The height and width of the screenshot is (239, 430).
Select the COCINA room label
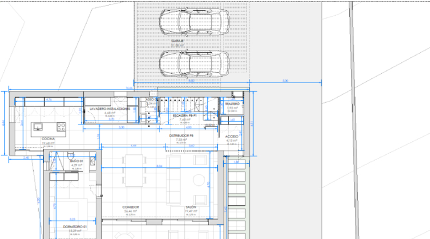pyautogui.click(x=48, y=139)
